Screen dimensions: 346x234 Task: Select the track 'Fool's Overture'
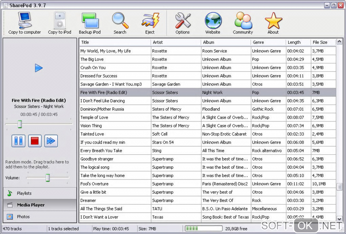coord(208,184)
